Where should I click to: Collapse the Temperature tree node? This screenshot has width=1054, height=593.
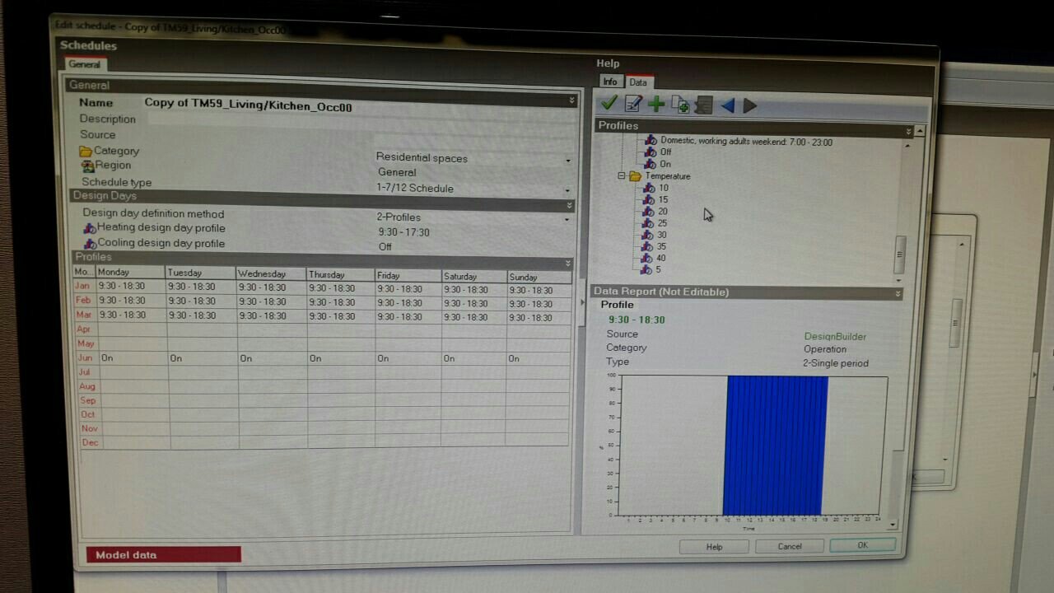(622, 176)
